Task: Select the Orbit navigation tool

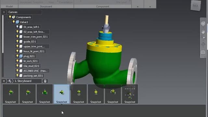Action: click(203, 44)
